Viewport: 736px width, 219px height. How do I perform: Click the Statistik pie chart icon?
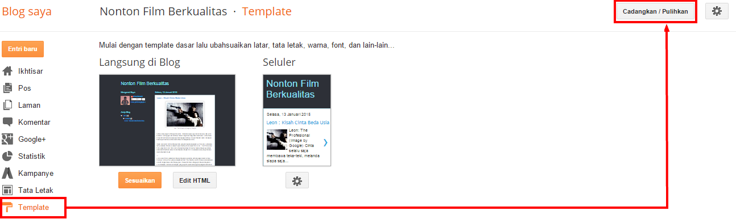pos(7,156)
